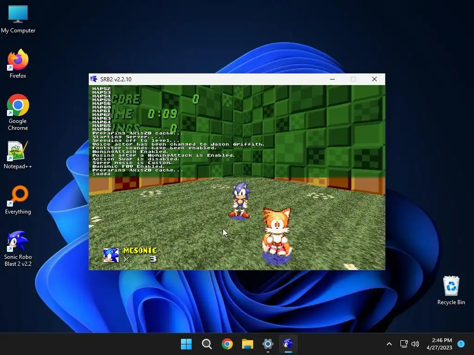Open network status tray icon

[404, 344]
